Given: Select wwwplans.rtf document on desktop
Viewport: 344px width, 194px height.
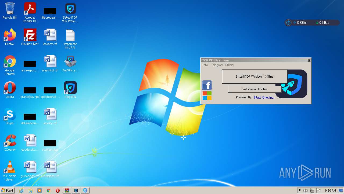Looking at the screenshot, I should click(50, 169).
